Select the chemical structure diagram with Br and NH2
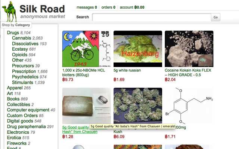This screenshot has height=149, width=239. coord(189,106)
